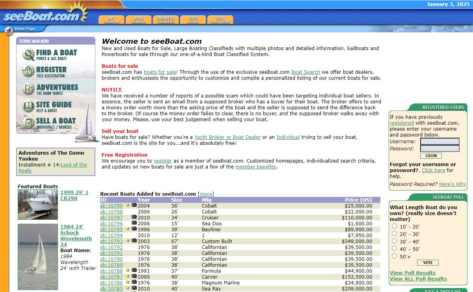Click the star icon in row sb:10786

128,282
